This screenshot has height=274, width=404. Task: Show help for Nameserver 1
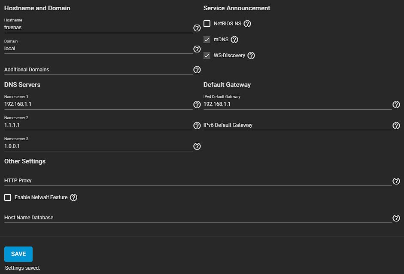[x=197, y=105]
